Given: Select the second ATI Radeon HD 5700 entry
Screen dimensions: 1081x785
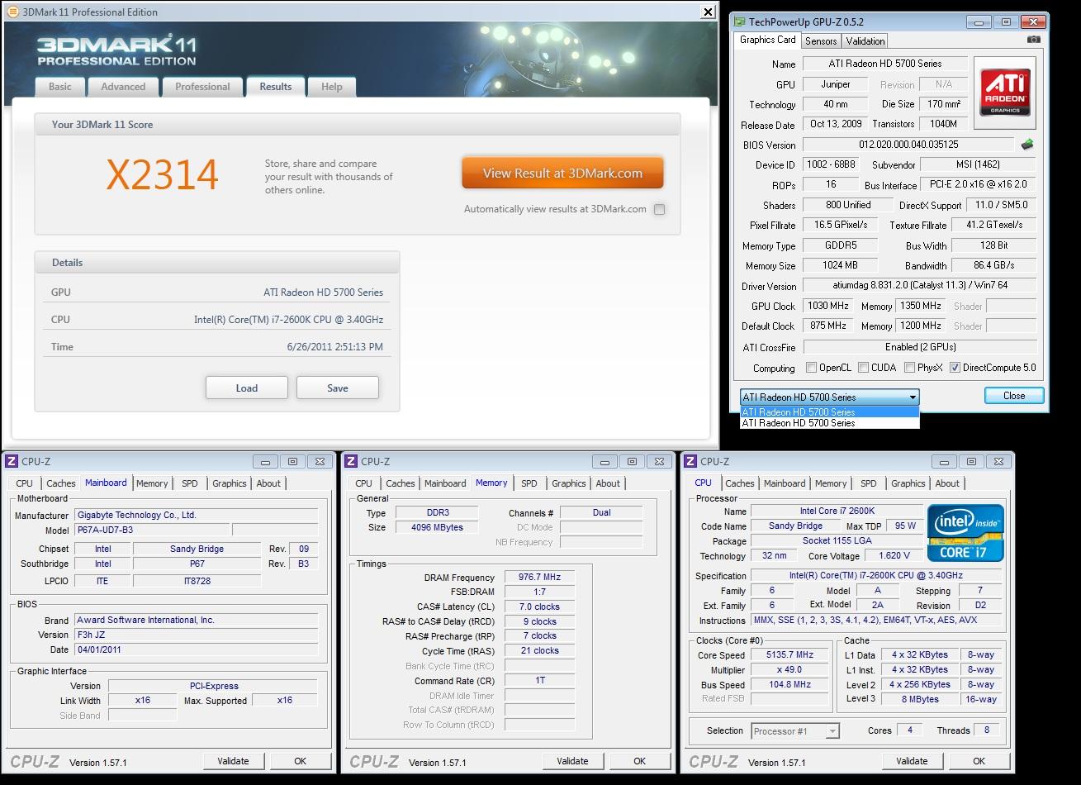Looking at the screenshot, I should point(829,423).
